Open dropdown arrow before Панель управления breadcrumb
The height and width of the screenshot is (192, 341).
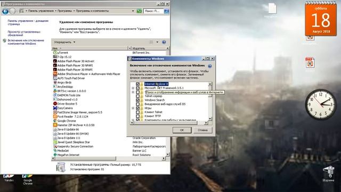coord(26,11)
